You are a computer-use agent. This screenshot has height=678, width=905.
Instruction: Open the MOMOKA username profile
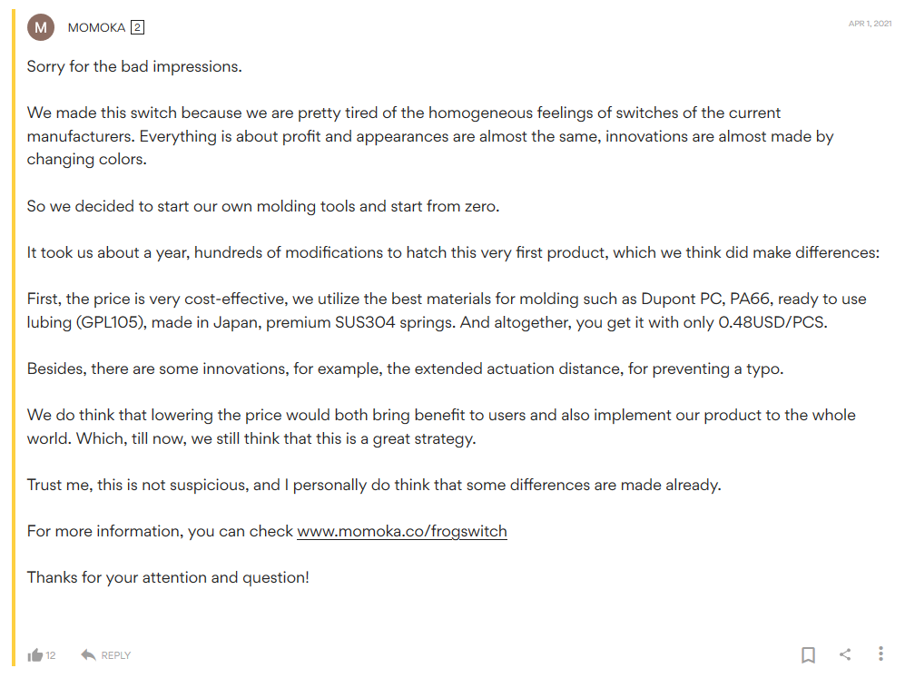pos(96,28)
